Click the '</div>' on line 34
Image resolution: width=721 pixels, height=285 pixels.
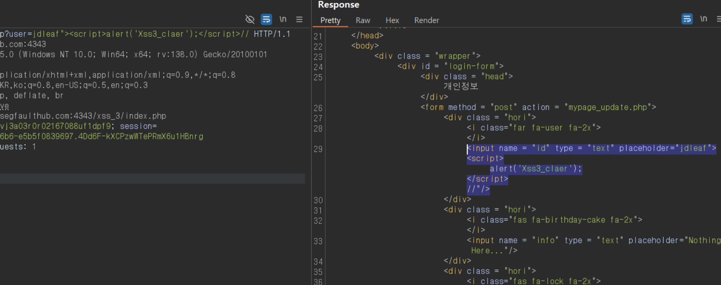click(x=457, y=261)
